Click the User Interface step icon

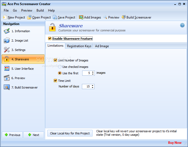(x=7, y=68)
